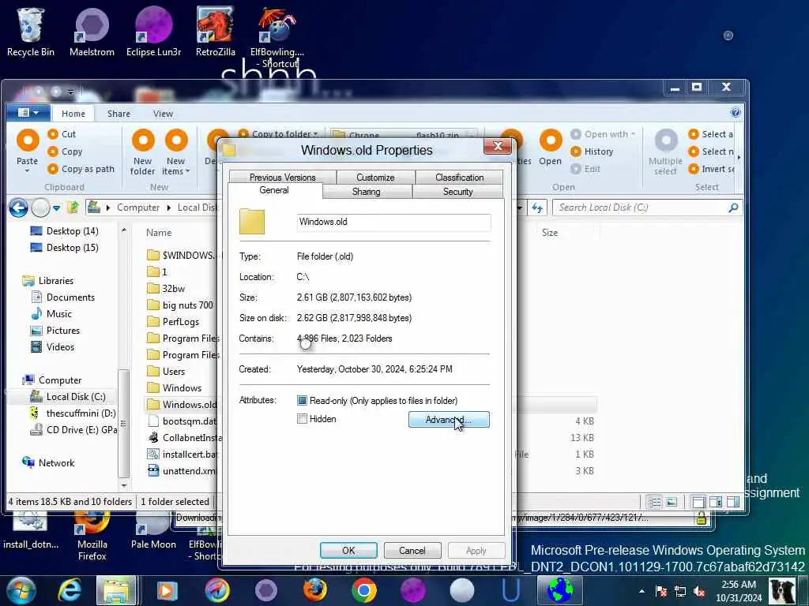
Task: Click Select none in the ribbon
Action: tap(711, 151)
